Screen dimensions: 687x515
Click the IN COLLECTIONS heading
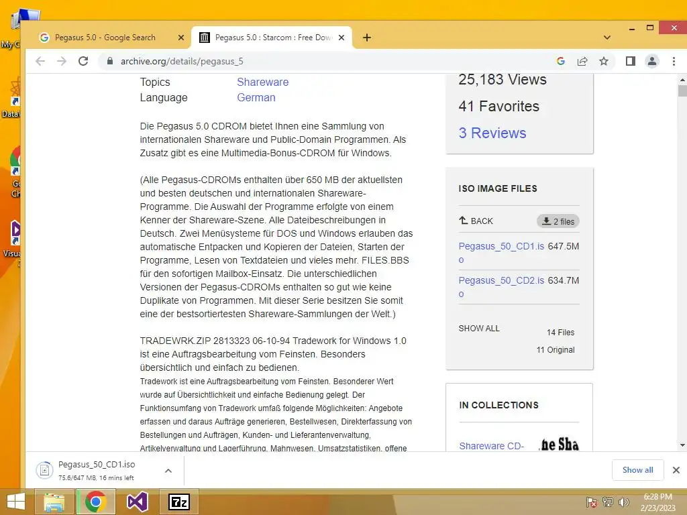[x=498, y=405]
